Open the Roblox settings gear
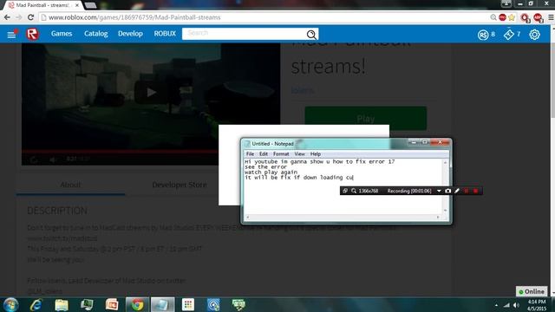Viewport: 555px width, 312px height. (534, 35)
